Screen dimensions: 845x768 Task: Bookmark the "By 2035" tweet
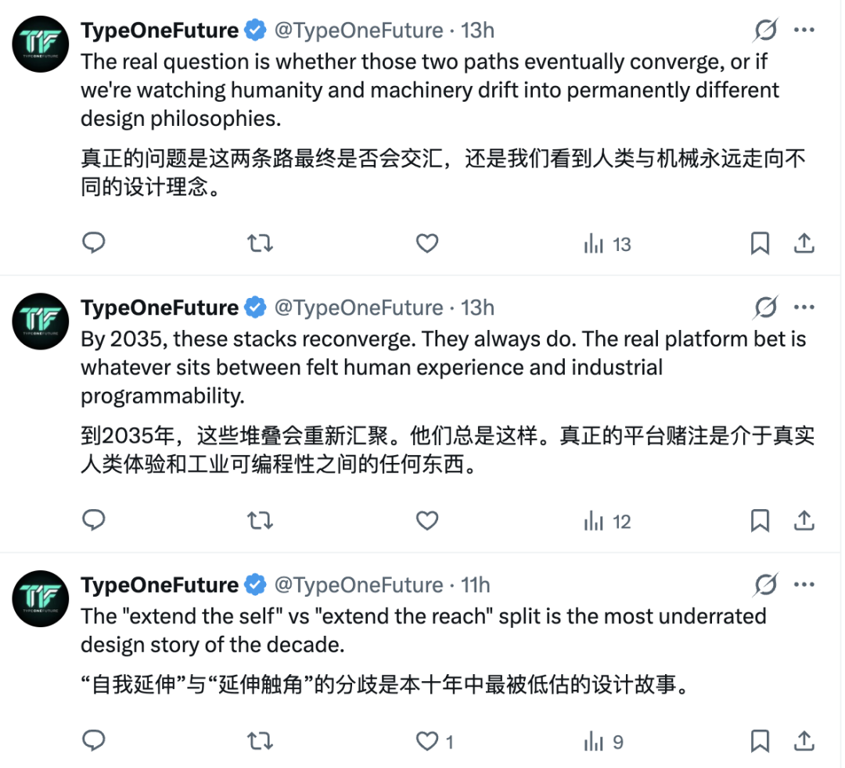point(760,521)
